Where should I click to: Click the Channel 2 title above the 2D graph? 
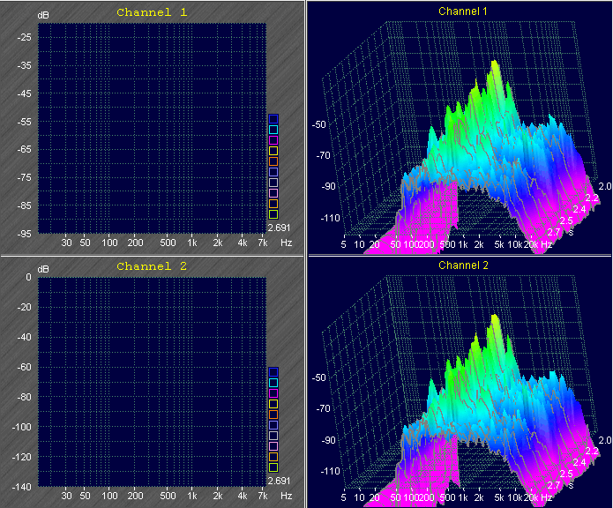(152, 265)
